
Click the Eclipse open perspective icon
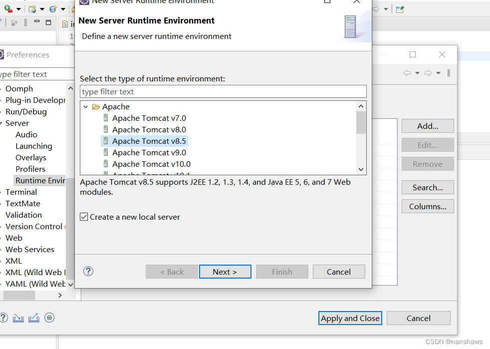coord(400,9)
